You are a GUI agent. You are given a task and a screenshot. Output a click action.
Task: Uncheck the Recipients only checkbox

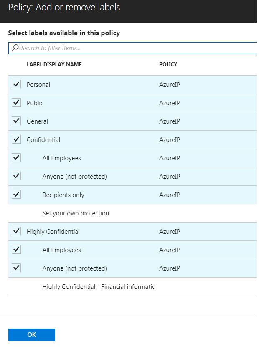pyautogui.click(x=16, y=195)
